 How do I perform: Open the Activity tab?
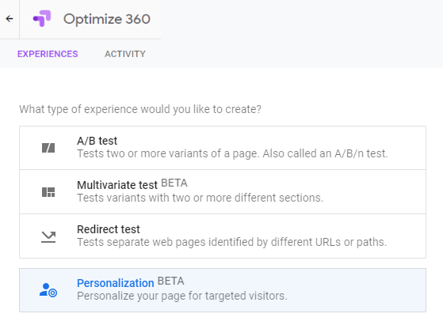click(x=125, y=54)
